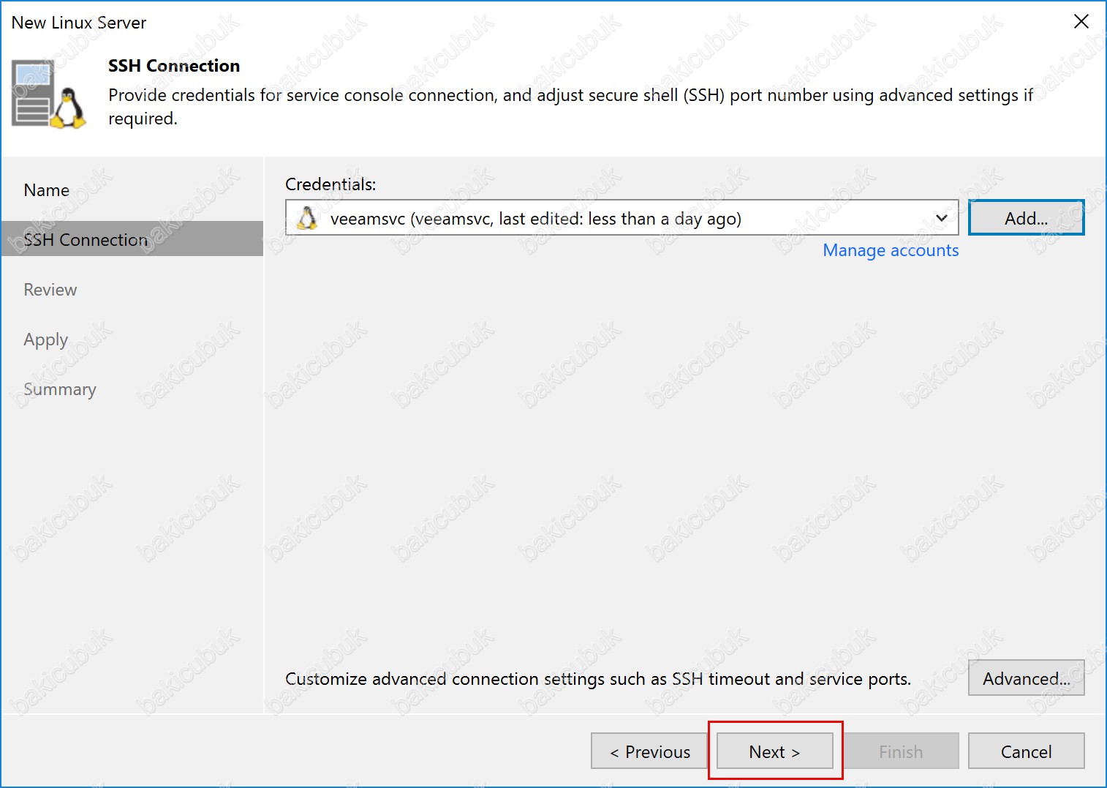The image size is (1107, 788).
Task: Open Advanced... connection settings
Action: (1026, 678)
